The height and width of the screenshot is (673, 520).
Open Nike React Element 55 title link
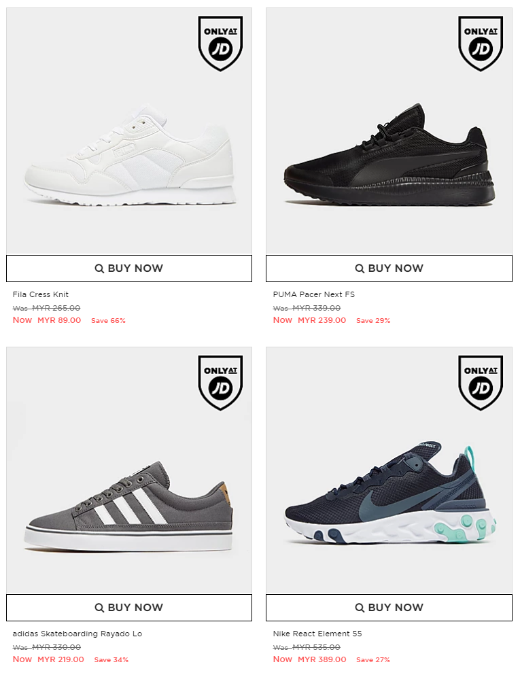pyautogui.click(x=317, y=634)
